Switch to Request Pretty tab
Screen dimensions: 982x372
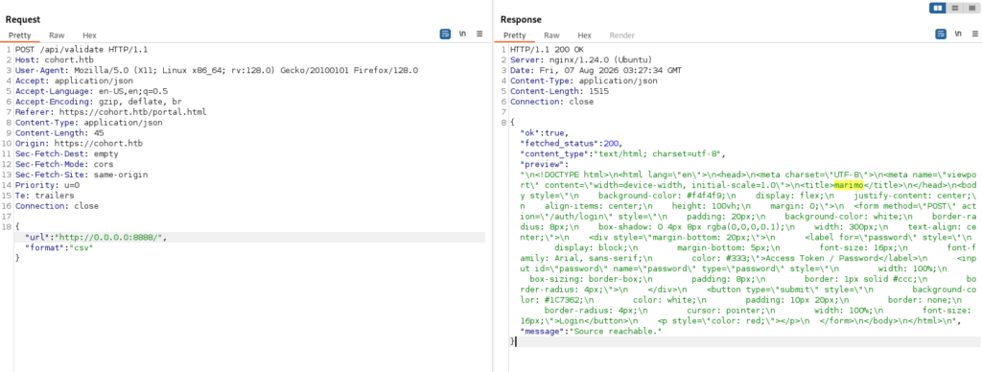pyautogui.click(x=19, y=35)
